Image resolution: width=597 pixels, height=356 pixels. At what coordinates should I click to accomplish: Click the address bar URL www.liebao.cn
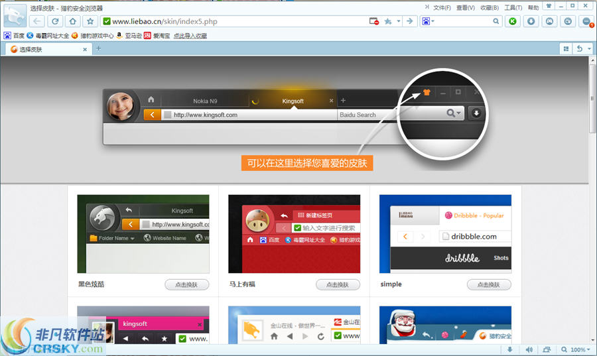165,21
